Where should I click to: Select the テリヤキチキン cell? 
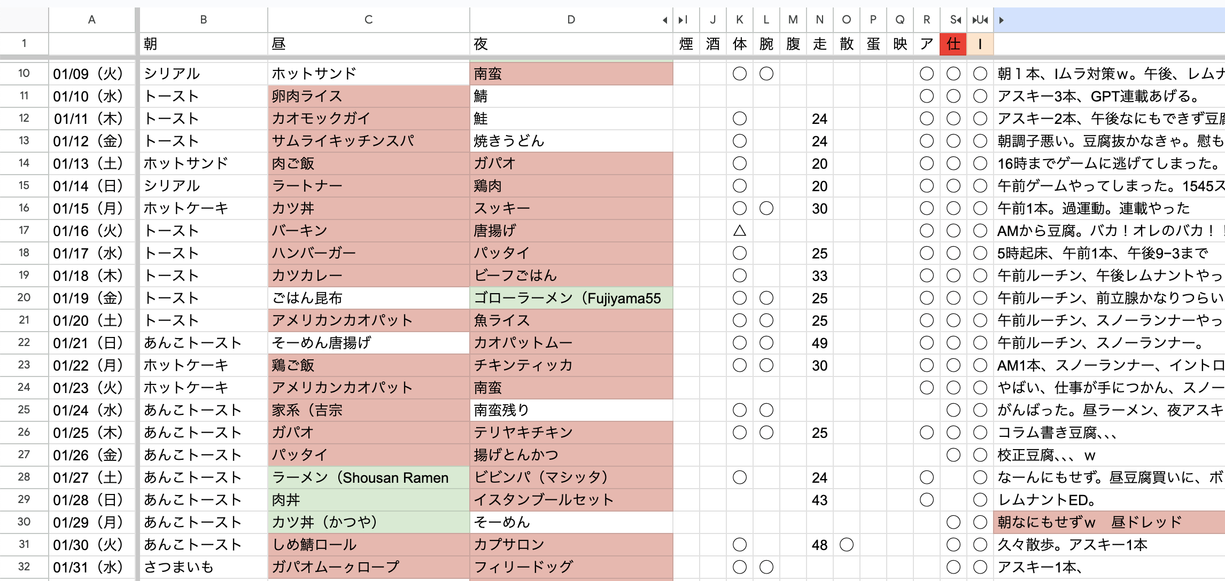(571, 432)
